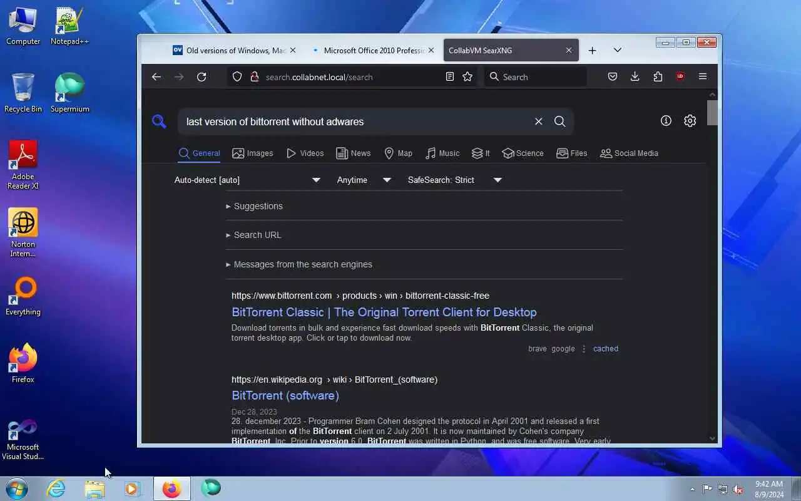The height and width of the screenshot is (501, 801).
Task: Select the Images search category
Action: tap(253, 153)
